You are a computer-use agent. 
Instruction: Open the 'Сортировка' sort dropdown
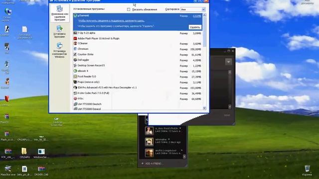pos(203,9)
